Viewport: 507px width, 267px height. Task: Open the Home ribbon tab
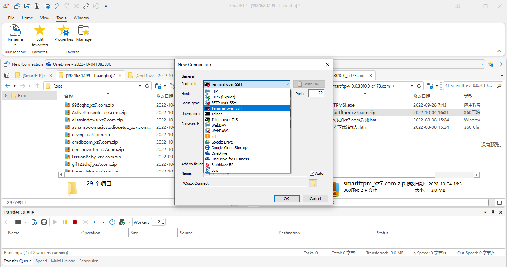27,18
